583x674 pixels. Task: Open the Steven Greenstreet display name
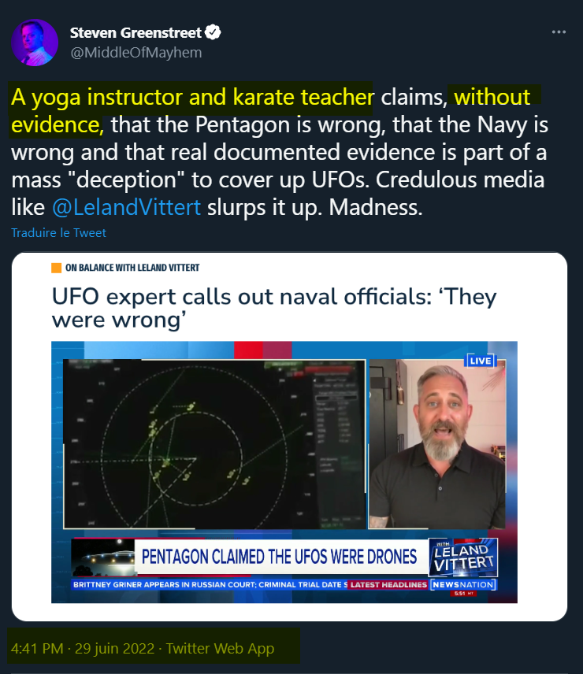(136, 32)
